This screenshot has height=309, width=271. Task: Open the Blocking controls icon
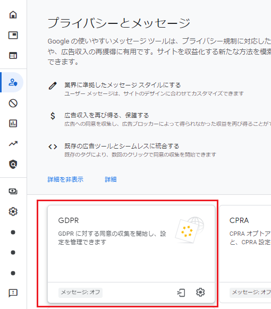click(x=13, y=103)
